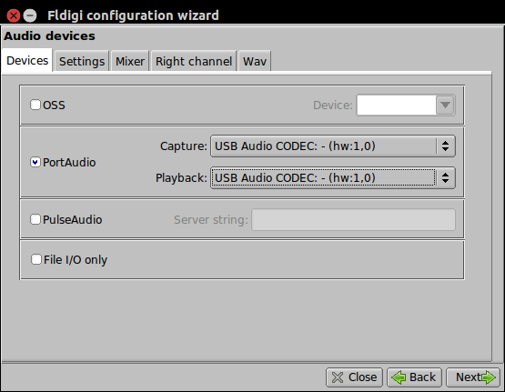Minimize the Fldigi configuration wizard window
Screen dimensions: 505x392
point(30,15)
